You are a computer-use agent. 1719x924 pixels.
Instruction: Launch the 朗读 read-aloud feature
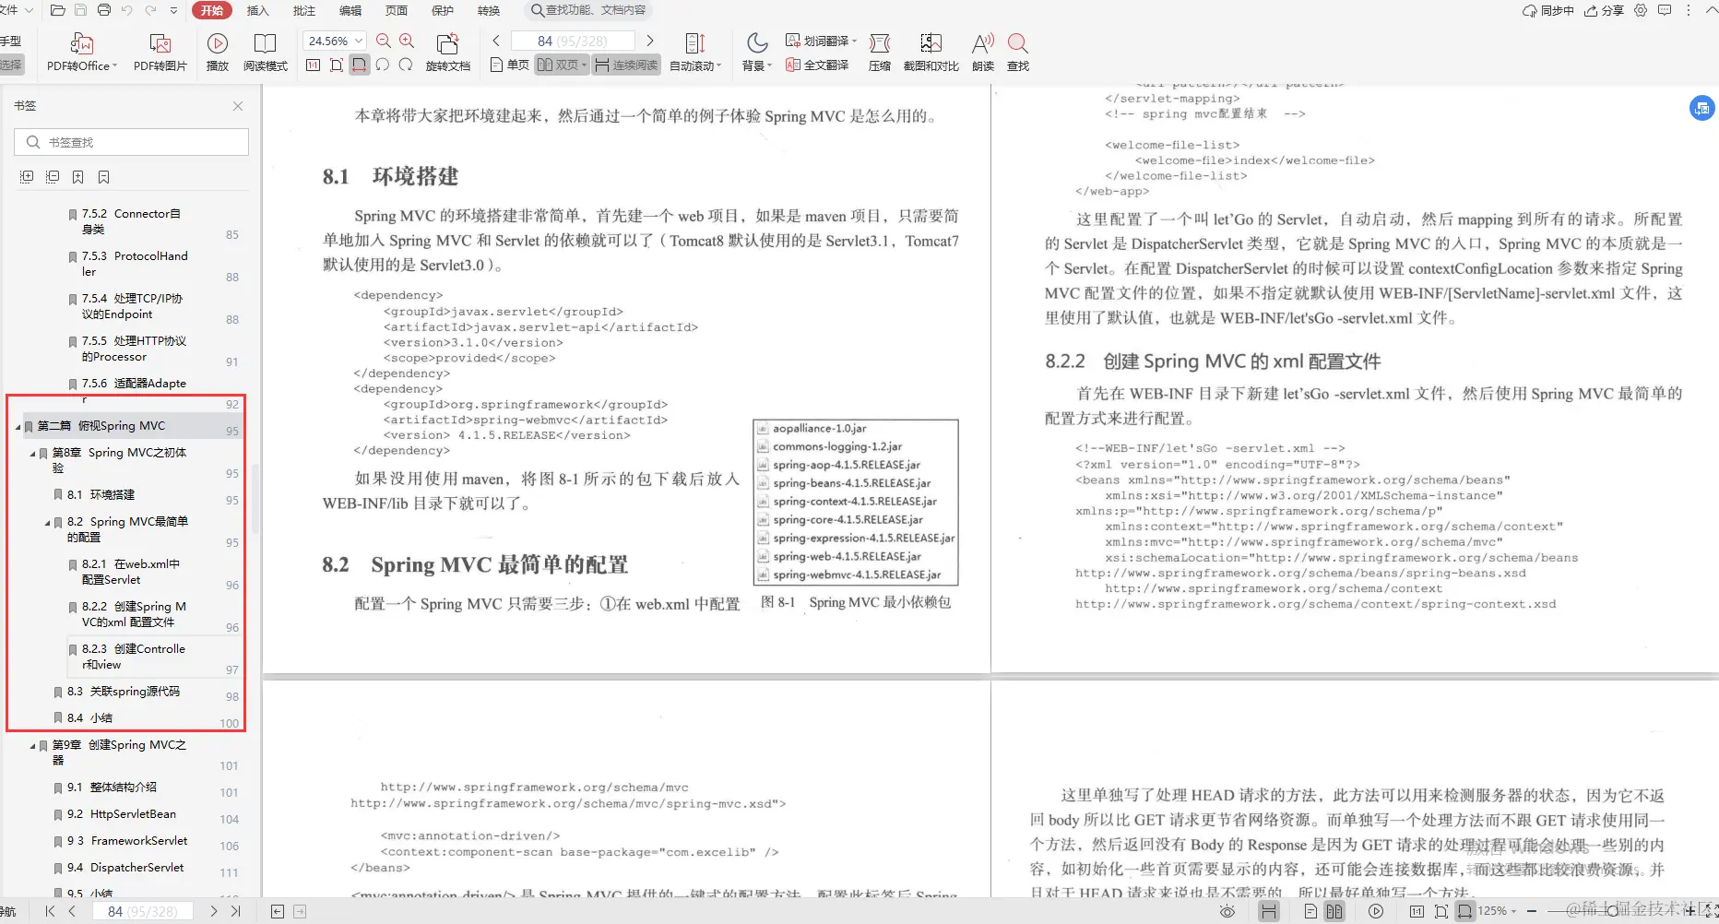click(981, 51)
